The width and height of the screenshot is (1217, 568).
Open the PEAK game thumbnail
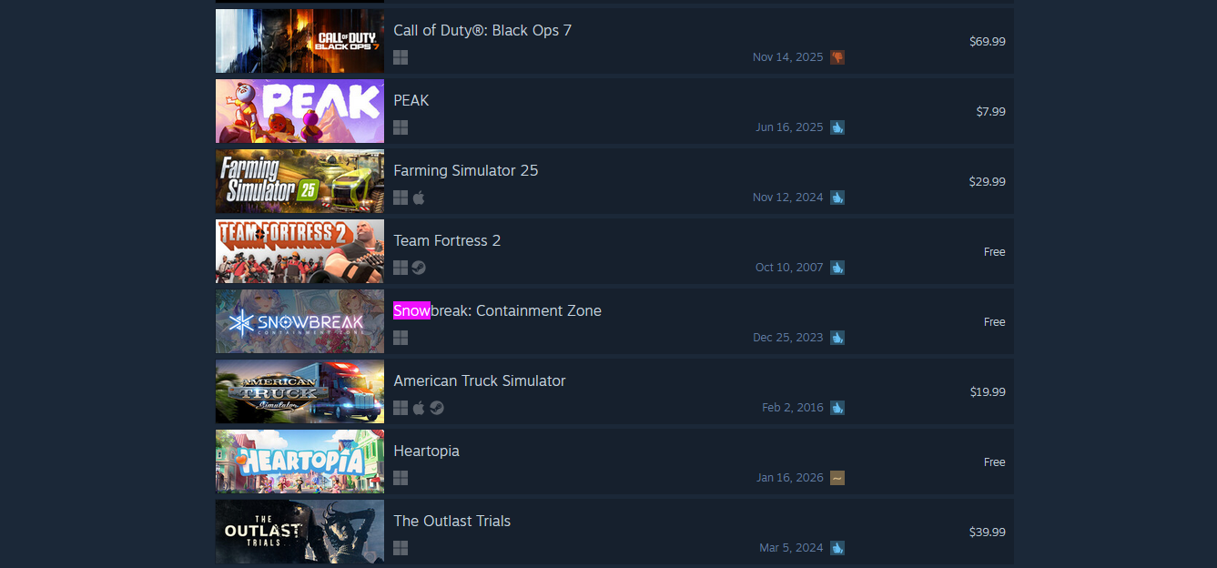click(299, 111)
